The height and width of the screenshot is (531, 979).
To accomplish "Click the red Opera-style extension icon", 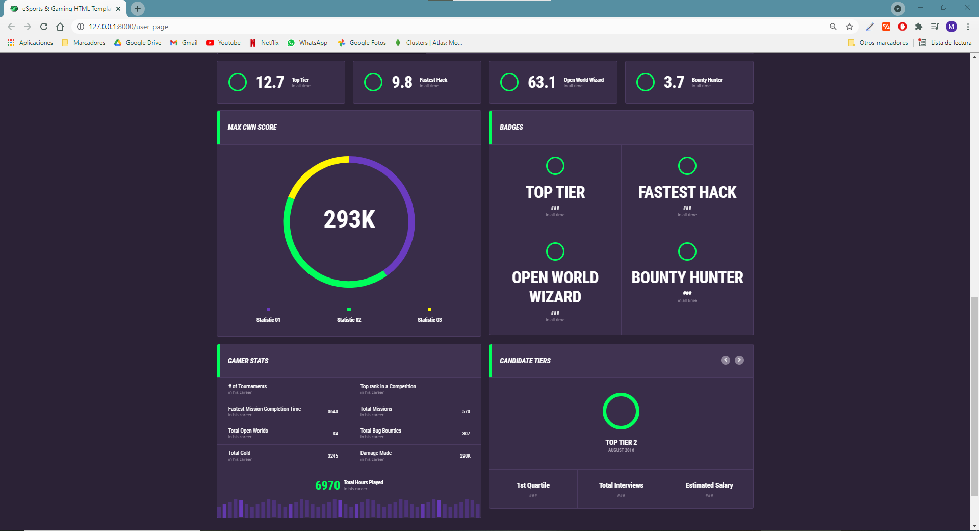I will [x=903, y=27].
